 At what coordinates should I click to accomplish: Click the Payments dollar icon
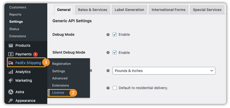[x=11, y=54]
